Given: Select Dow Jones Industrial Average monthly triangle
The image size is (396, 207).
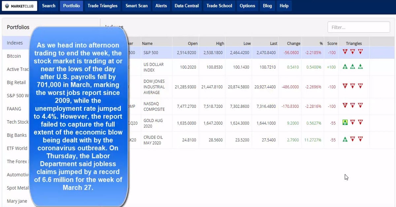Looking at the screenshot, I should coord(360,86).
